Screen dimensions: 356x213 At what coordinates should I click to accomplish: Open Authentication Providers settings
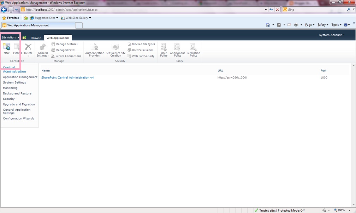[x=94, y=50]
